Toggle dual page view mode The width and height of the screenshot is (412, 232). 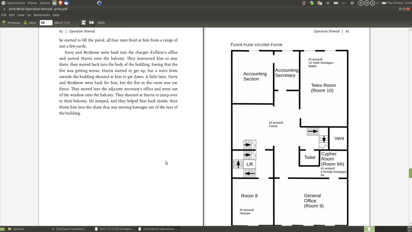(x=91, y=23)
